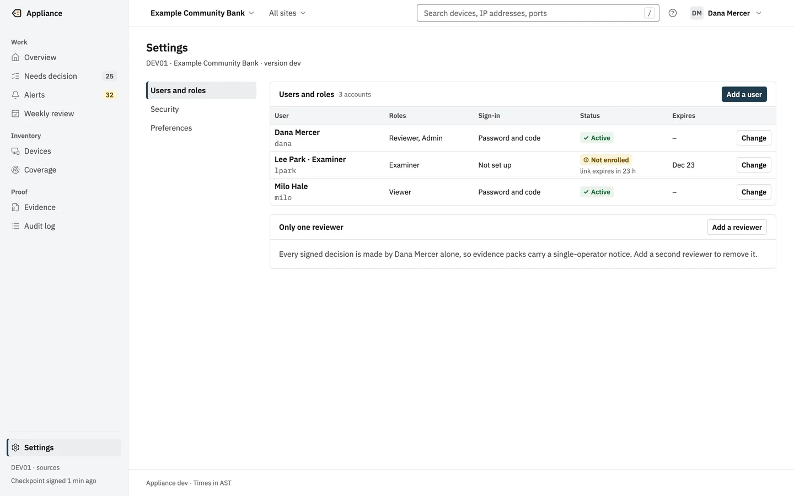Click the Not enrolled status badge
This screenshot has height=496, width=794.
pyautogui.click(x=606, y=160)
